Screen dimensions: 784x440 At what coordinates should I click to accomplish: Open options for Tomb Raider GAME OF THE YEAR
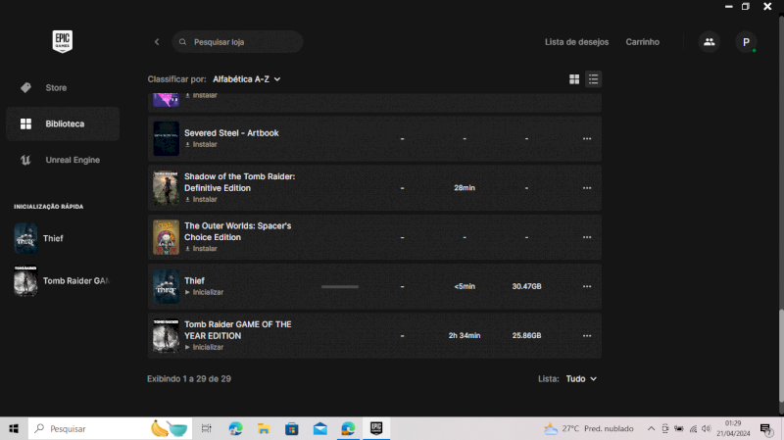pyautogui.click(x=587, y=335)
